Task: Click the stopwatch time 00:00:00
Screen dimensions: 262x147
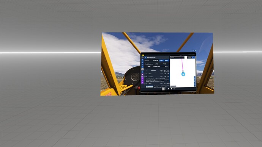Action: [156, 61]
